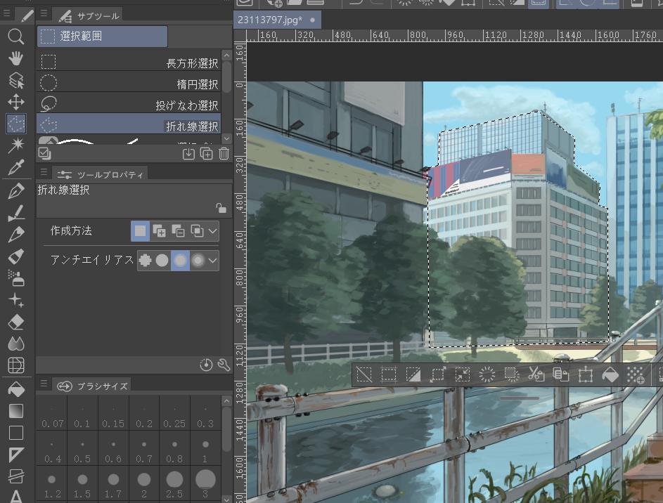The image size is (663, 503).
Task: Select the Figure rectangle tool
Action: (x=15, y=433)
